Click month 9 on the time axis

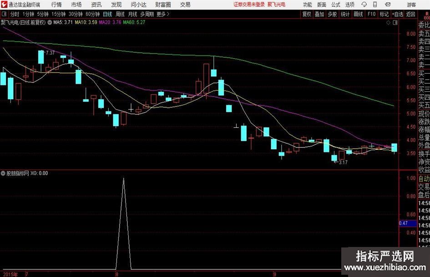click(274, 274)
